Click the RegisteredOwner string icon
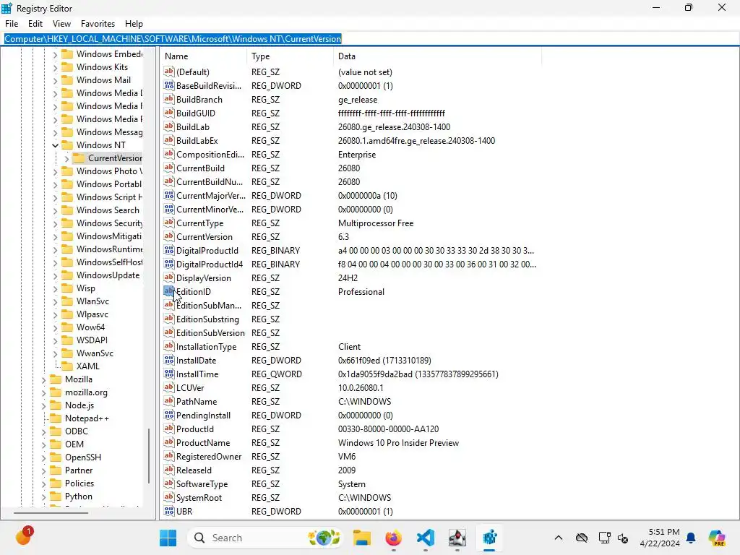This screenshot has height=555, width=740. click(168, 456)
